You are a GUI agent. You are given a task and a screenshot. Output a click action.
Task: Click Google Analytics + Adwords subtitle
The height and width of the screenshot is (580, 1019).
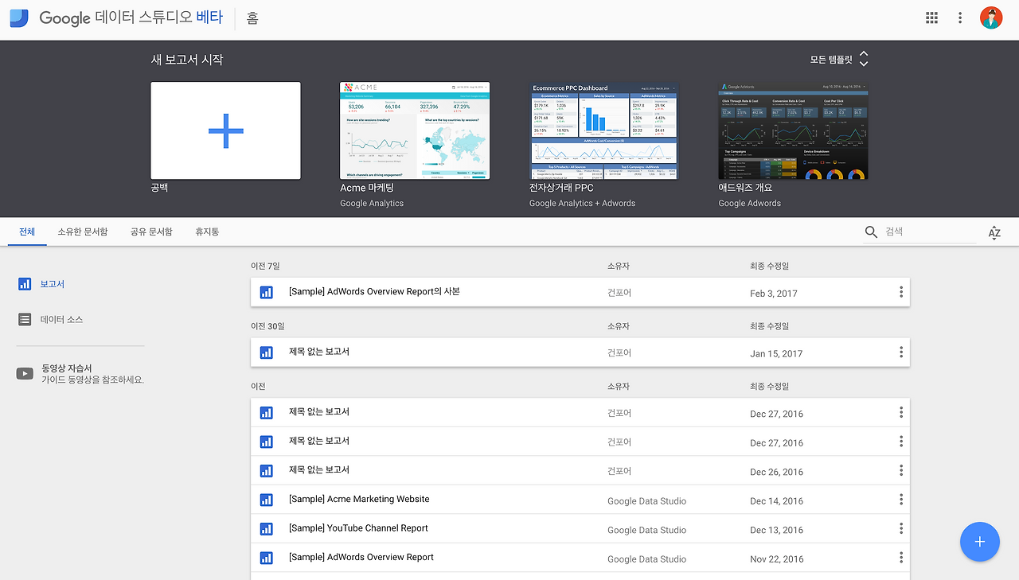pyautogui.click(x=582, y=204)
